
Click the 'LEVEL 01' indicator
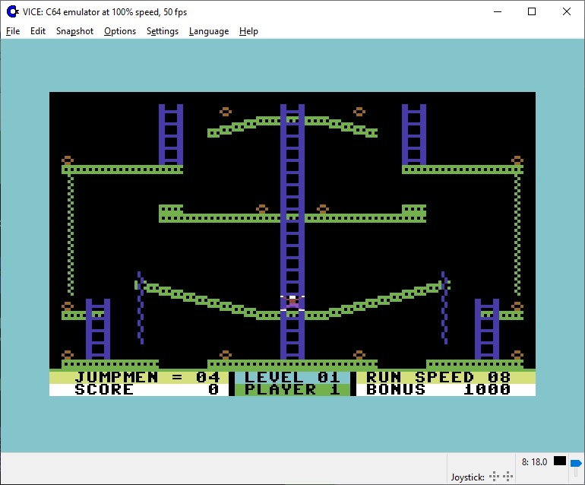coord(292,377)
